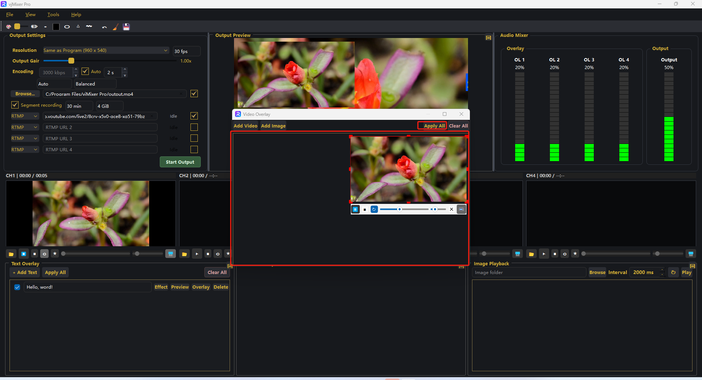Save with the floppy disk icon
702x380 pixels.
pyautogui.click(x=126, y=27)
